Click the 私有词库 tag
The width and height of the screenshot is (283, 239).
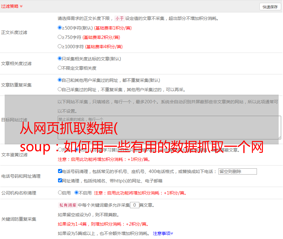tap(67, 205)
